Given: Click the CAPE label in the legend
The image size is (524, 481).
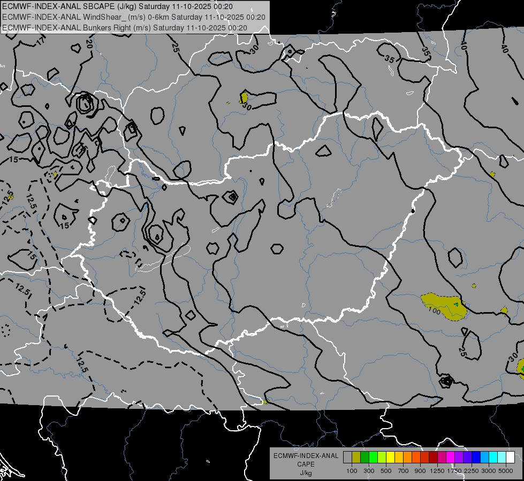Looking at the screenshot, I should 306,464.
